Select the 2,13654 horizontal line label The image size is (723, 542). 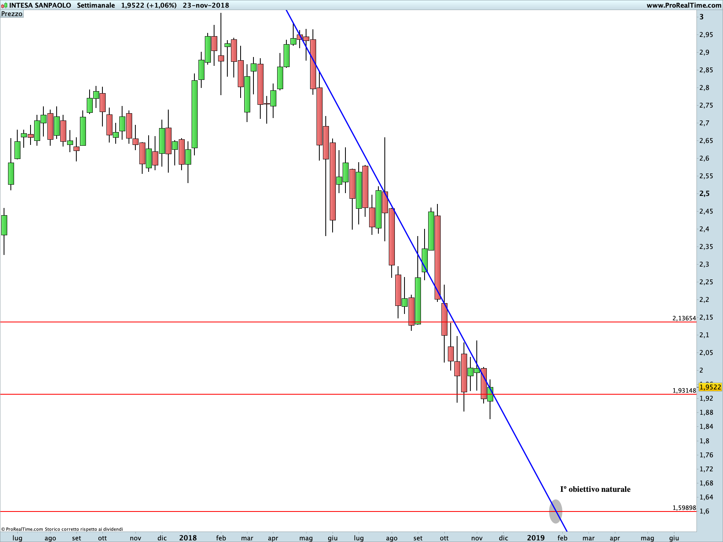coord(684,318)
